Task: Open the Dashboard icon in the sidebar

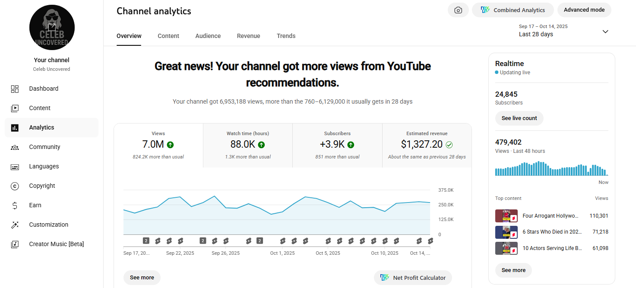Action: (15, 89)
